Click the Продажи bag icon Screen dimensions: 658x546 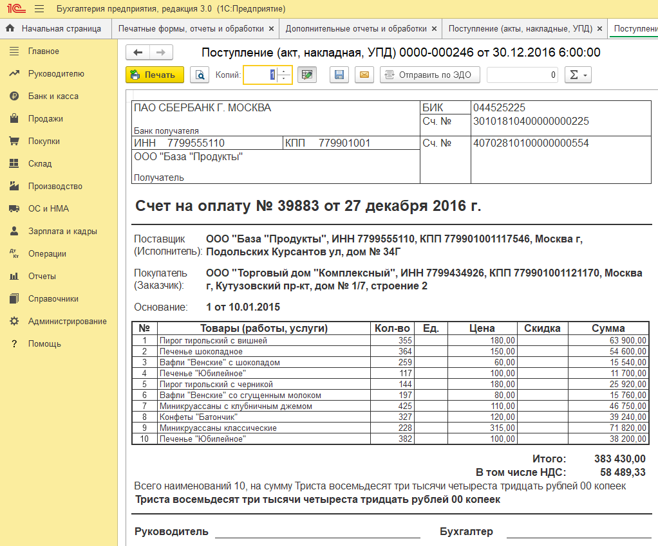click(x=14, y=118)
